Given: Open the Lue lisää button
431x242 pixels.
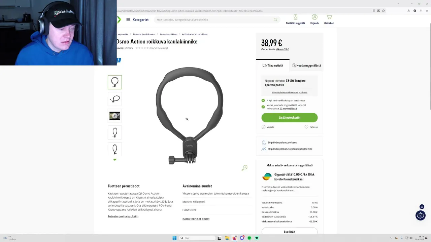Looking at the screenshot, I should (290, 231).
